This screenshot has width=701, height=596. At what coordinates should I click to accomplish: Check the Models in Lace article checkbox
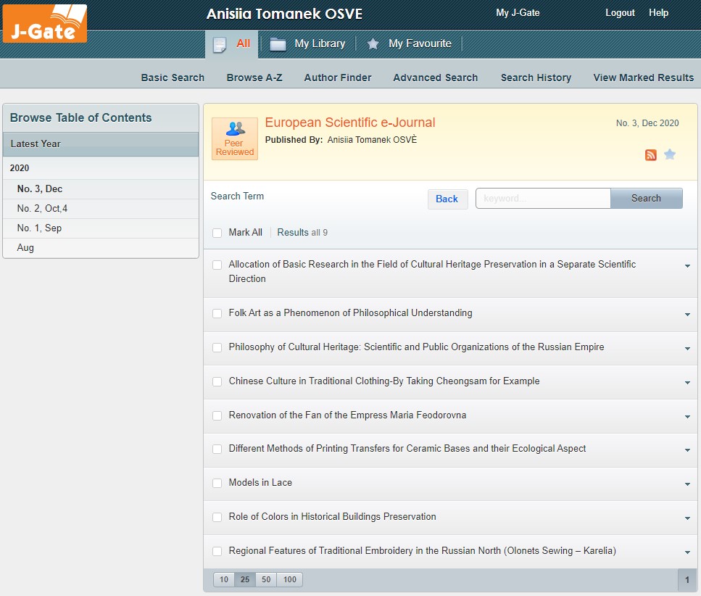click(217, 483)
